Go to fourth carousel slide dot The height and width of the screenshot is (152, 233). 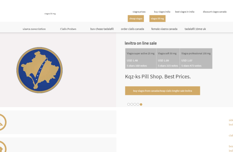pos(138,104)
